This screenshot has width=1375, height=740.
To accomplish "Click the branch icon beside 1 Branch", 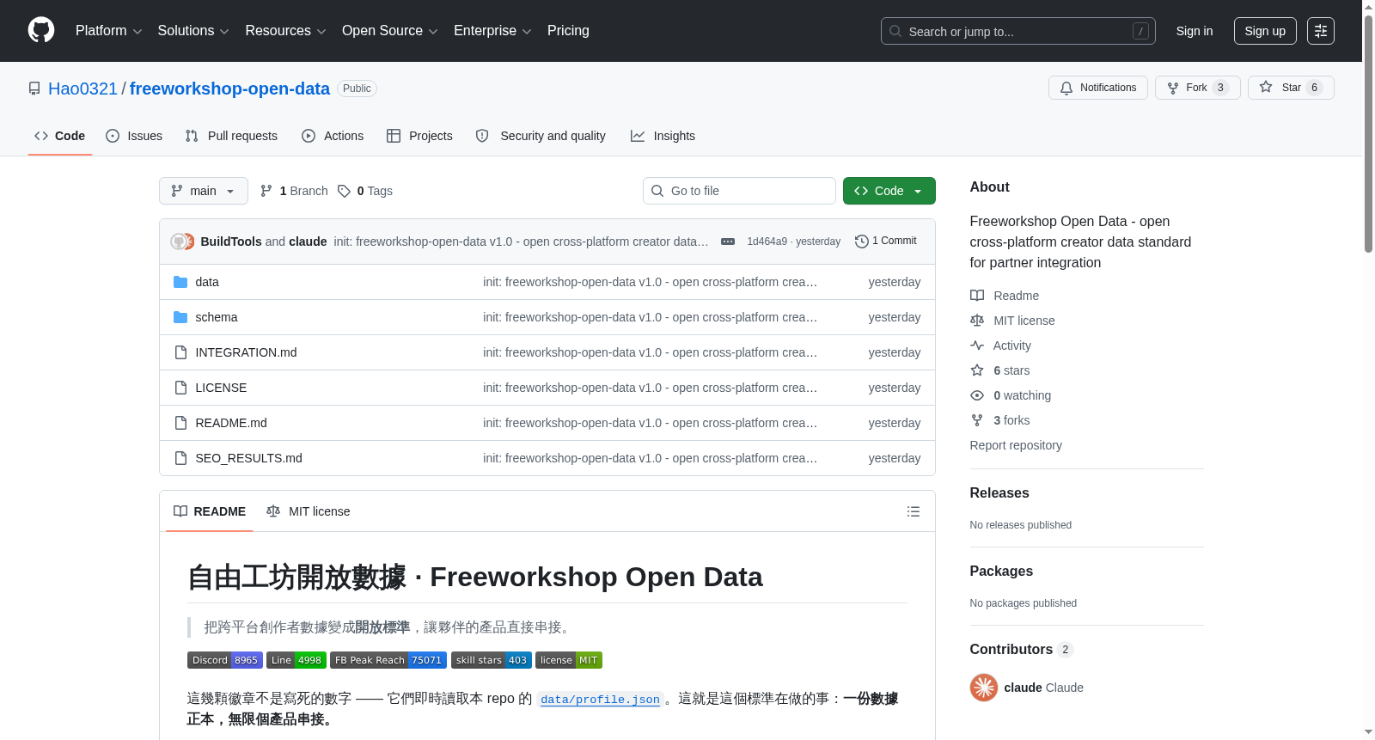I will [266, 191].
